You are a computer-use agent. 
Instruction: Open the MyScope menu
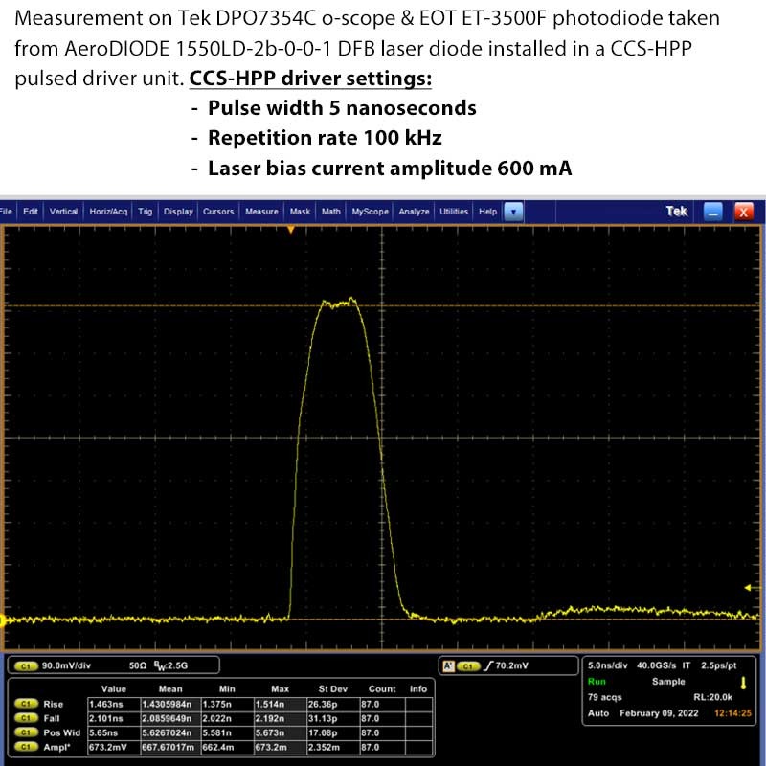tap(370, 212)
